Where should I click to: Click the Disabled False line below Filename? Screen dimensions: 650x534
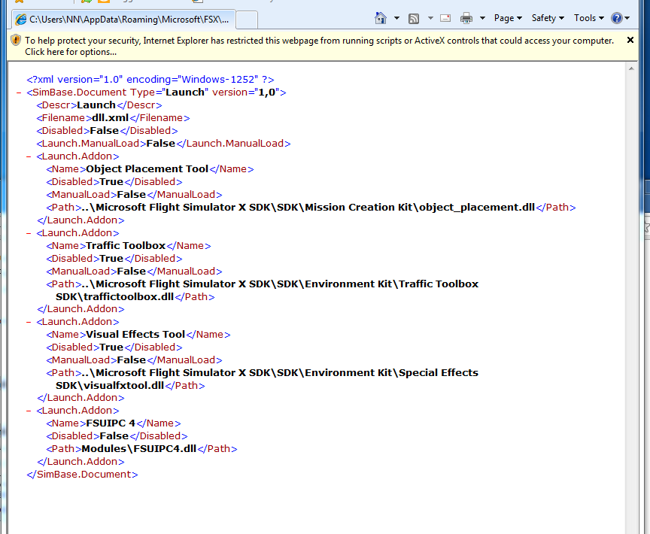click(x=108, y=131)
